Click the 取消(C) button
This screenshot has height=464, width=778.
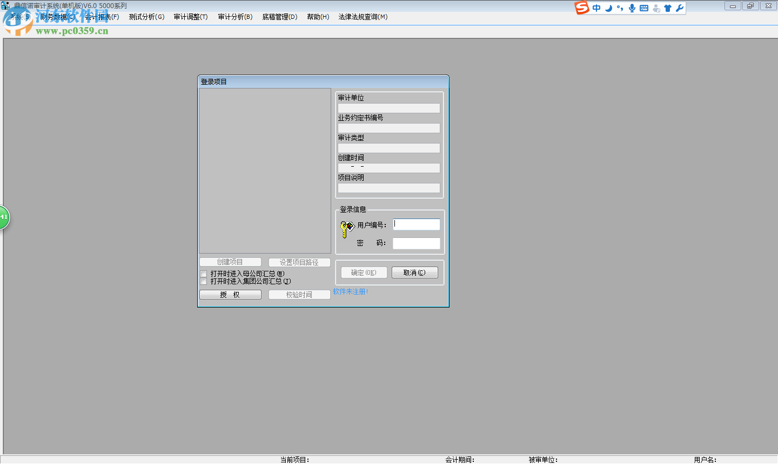coord(414,272)
